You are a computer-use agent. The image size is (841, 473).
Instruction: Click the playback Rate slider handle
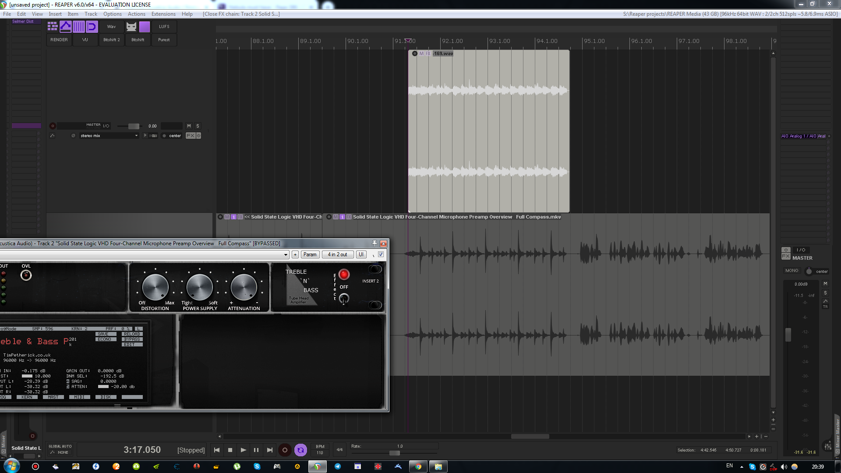394,453
